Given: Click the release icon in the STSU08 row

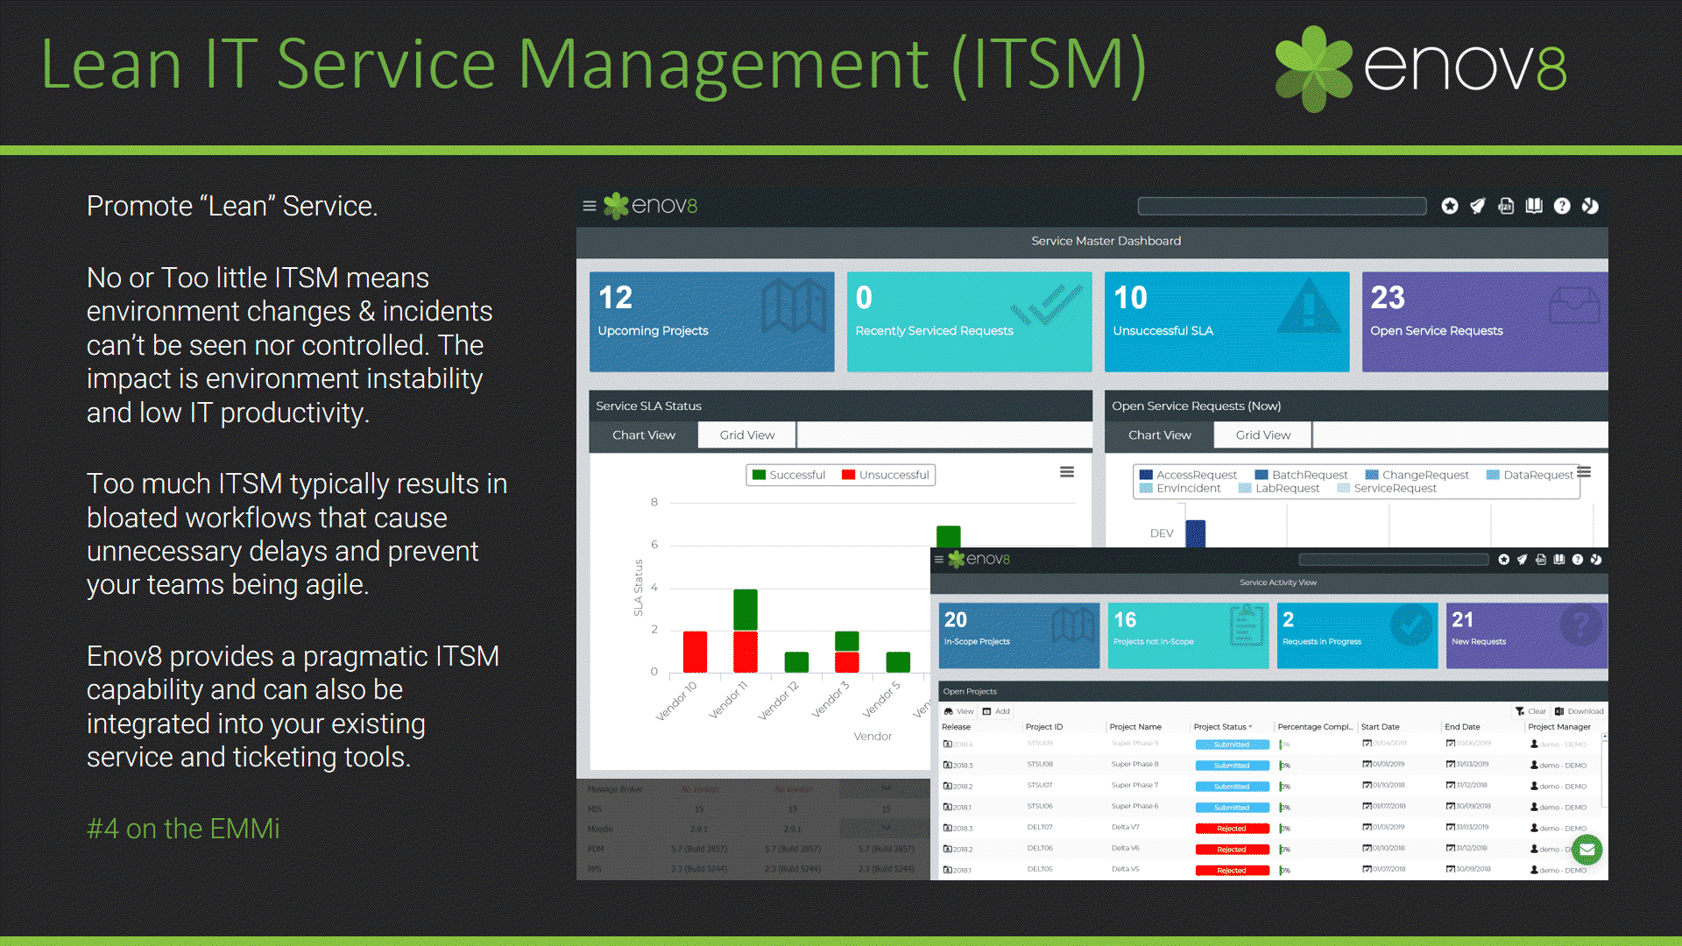Looking at the screenshot, I should point(947,765).
